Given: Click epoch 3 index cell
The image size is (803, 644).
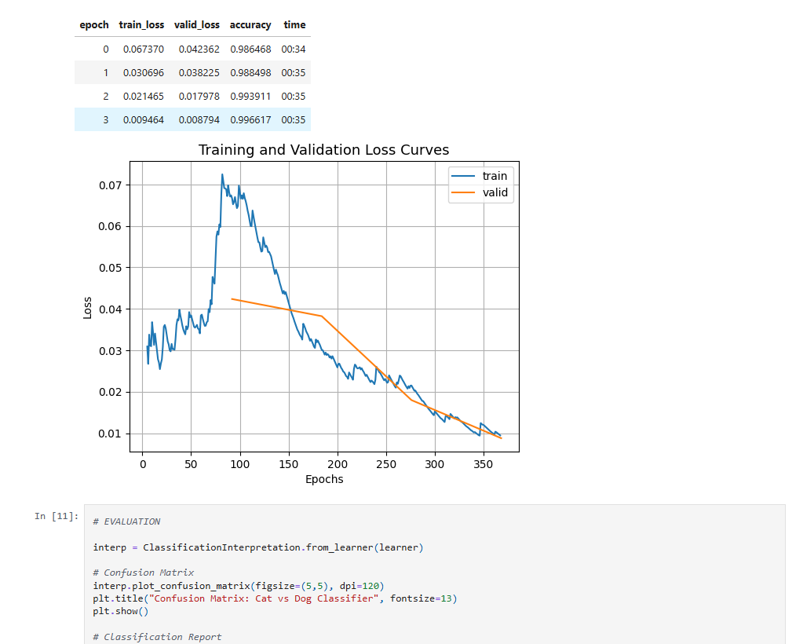Looking at the screenshot, I should 106,120.
